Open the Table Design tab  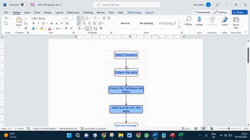point(134,12)
